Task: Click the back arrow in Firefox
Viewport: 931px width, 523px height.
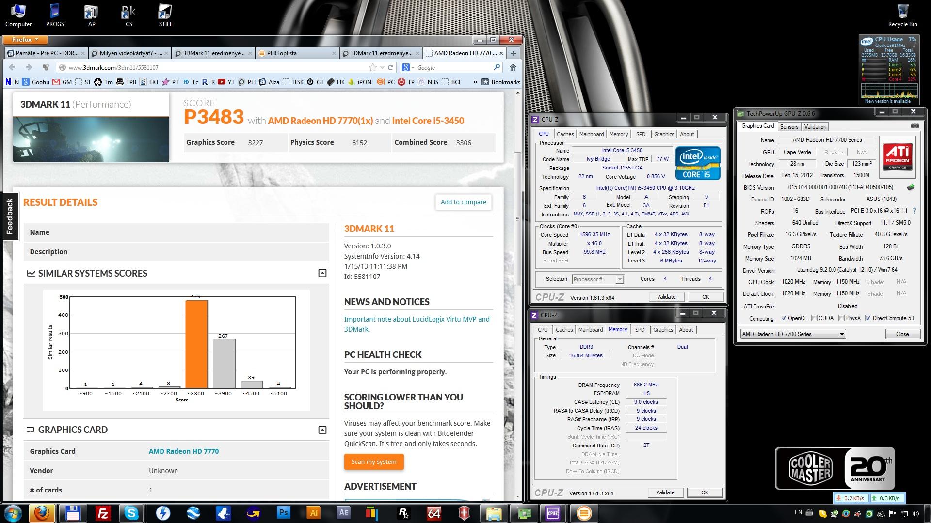Action: (x=12, y=67)
